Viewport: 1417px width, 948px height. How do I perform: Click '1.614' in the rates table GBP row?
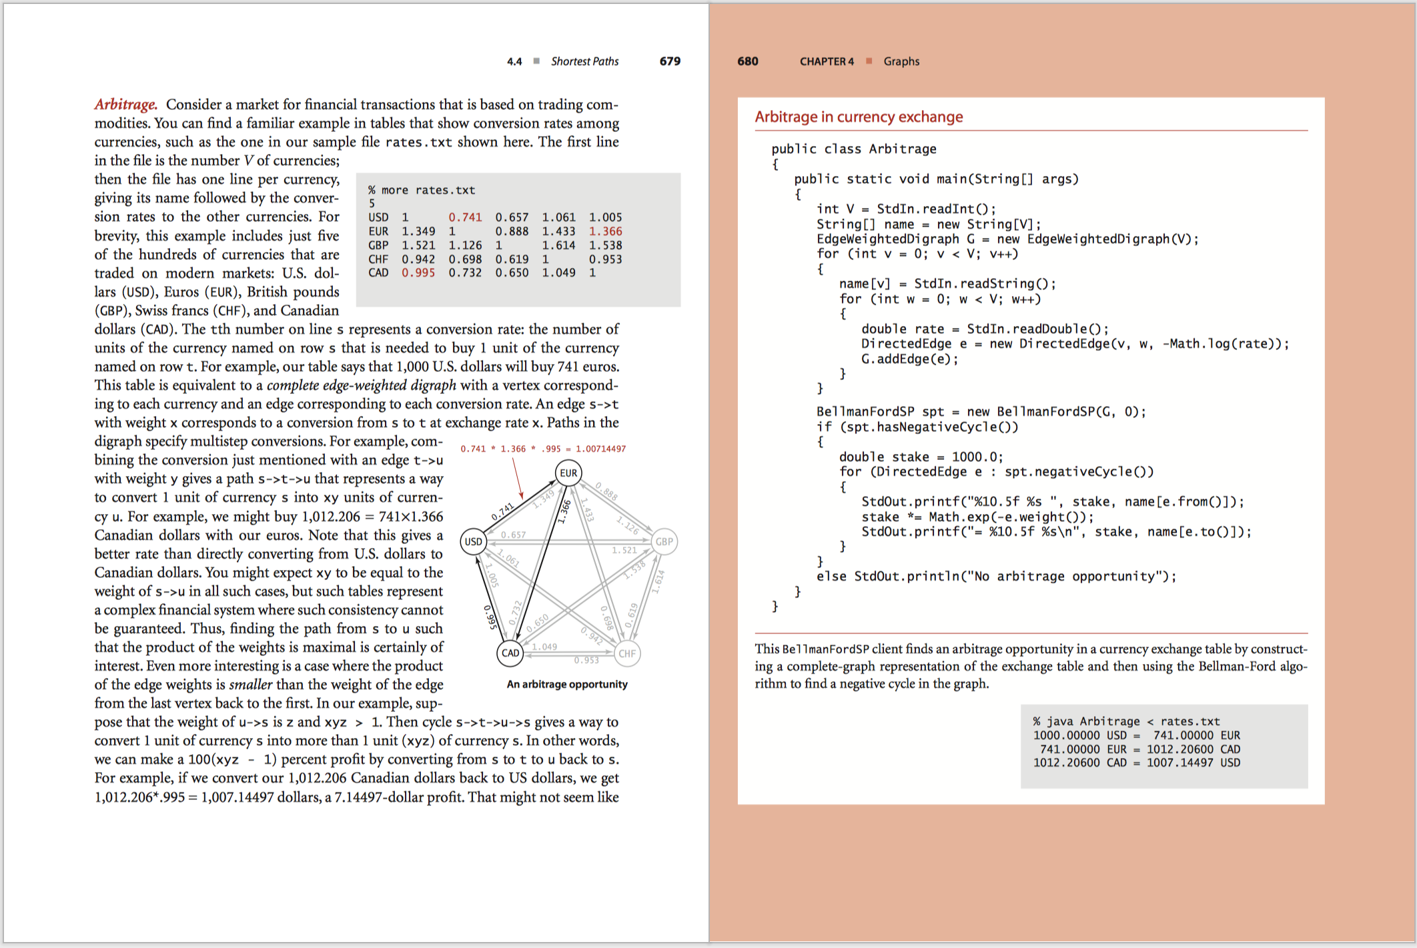tap(558, 245)
